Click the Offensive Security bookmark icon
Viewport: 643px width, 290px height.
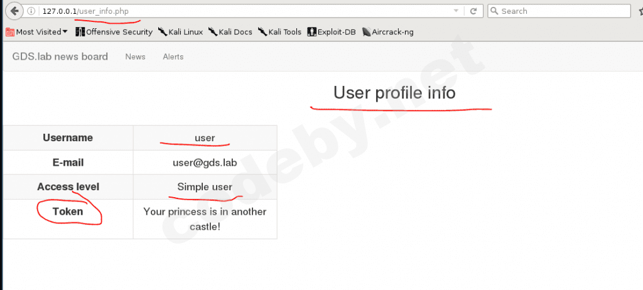[x=80, y=31]
